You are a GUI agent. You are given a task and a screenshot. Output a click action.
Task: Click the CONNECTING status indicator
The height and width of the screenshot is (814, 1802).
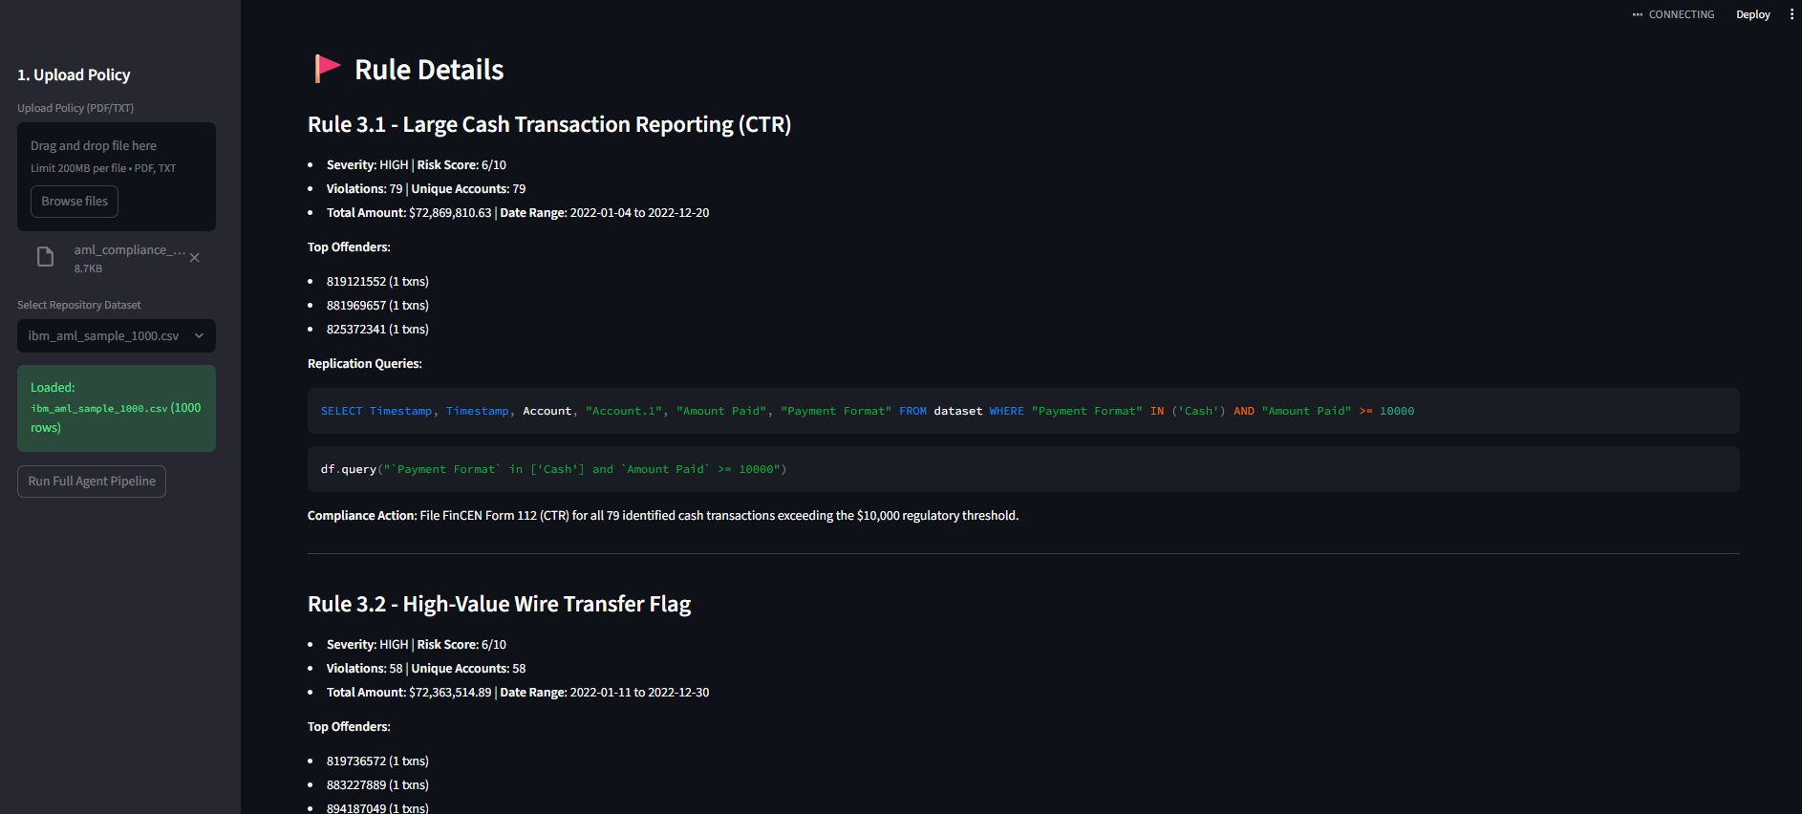point(1673,14)
